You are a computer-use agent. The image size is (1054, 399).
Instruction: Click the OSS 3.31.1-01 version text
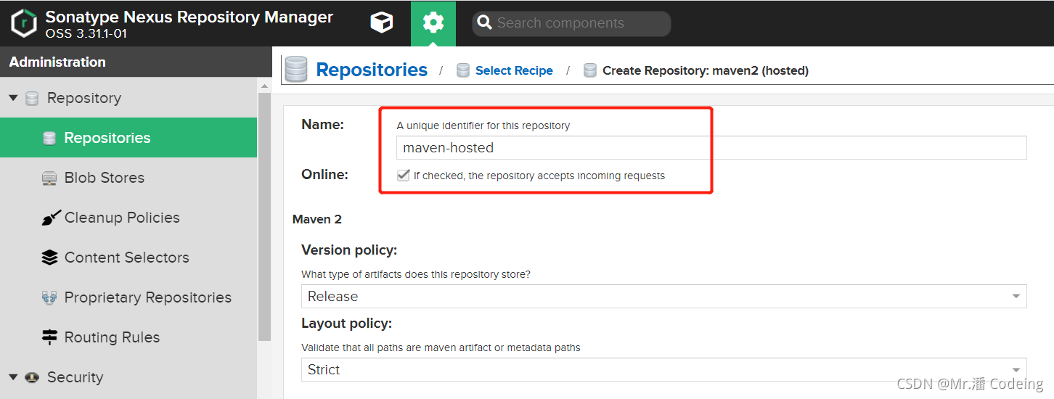86,34
